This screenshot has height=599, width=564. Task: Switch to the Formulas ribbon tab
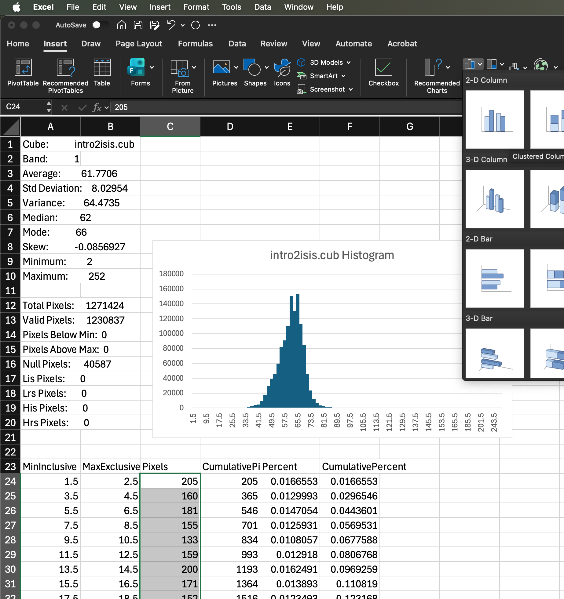195,44
